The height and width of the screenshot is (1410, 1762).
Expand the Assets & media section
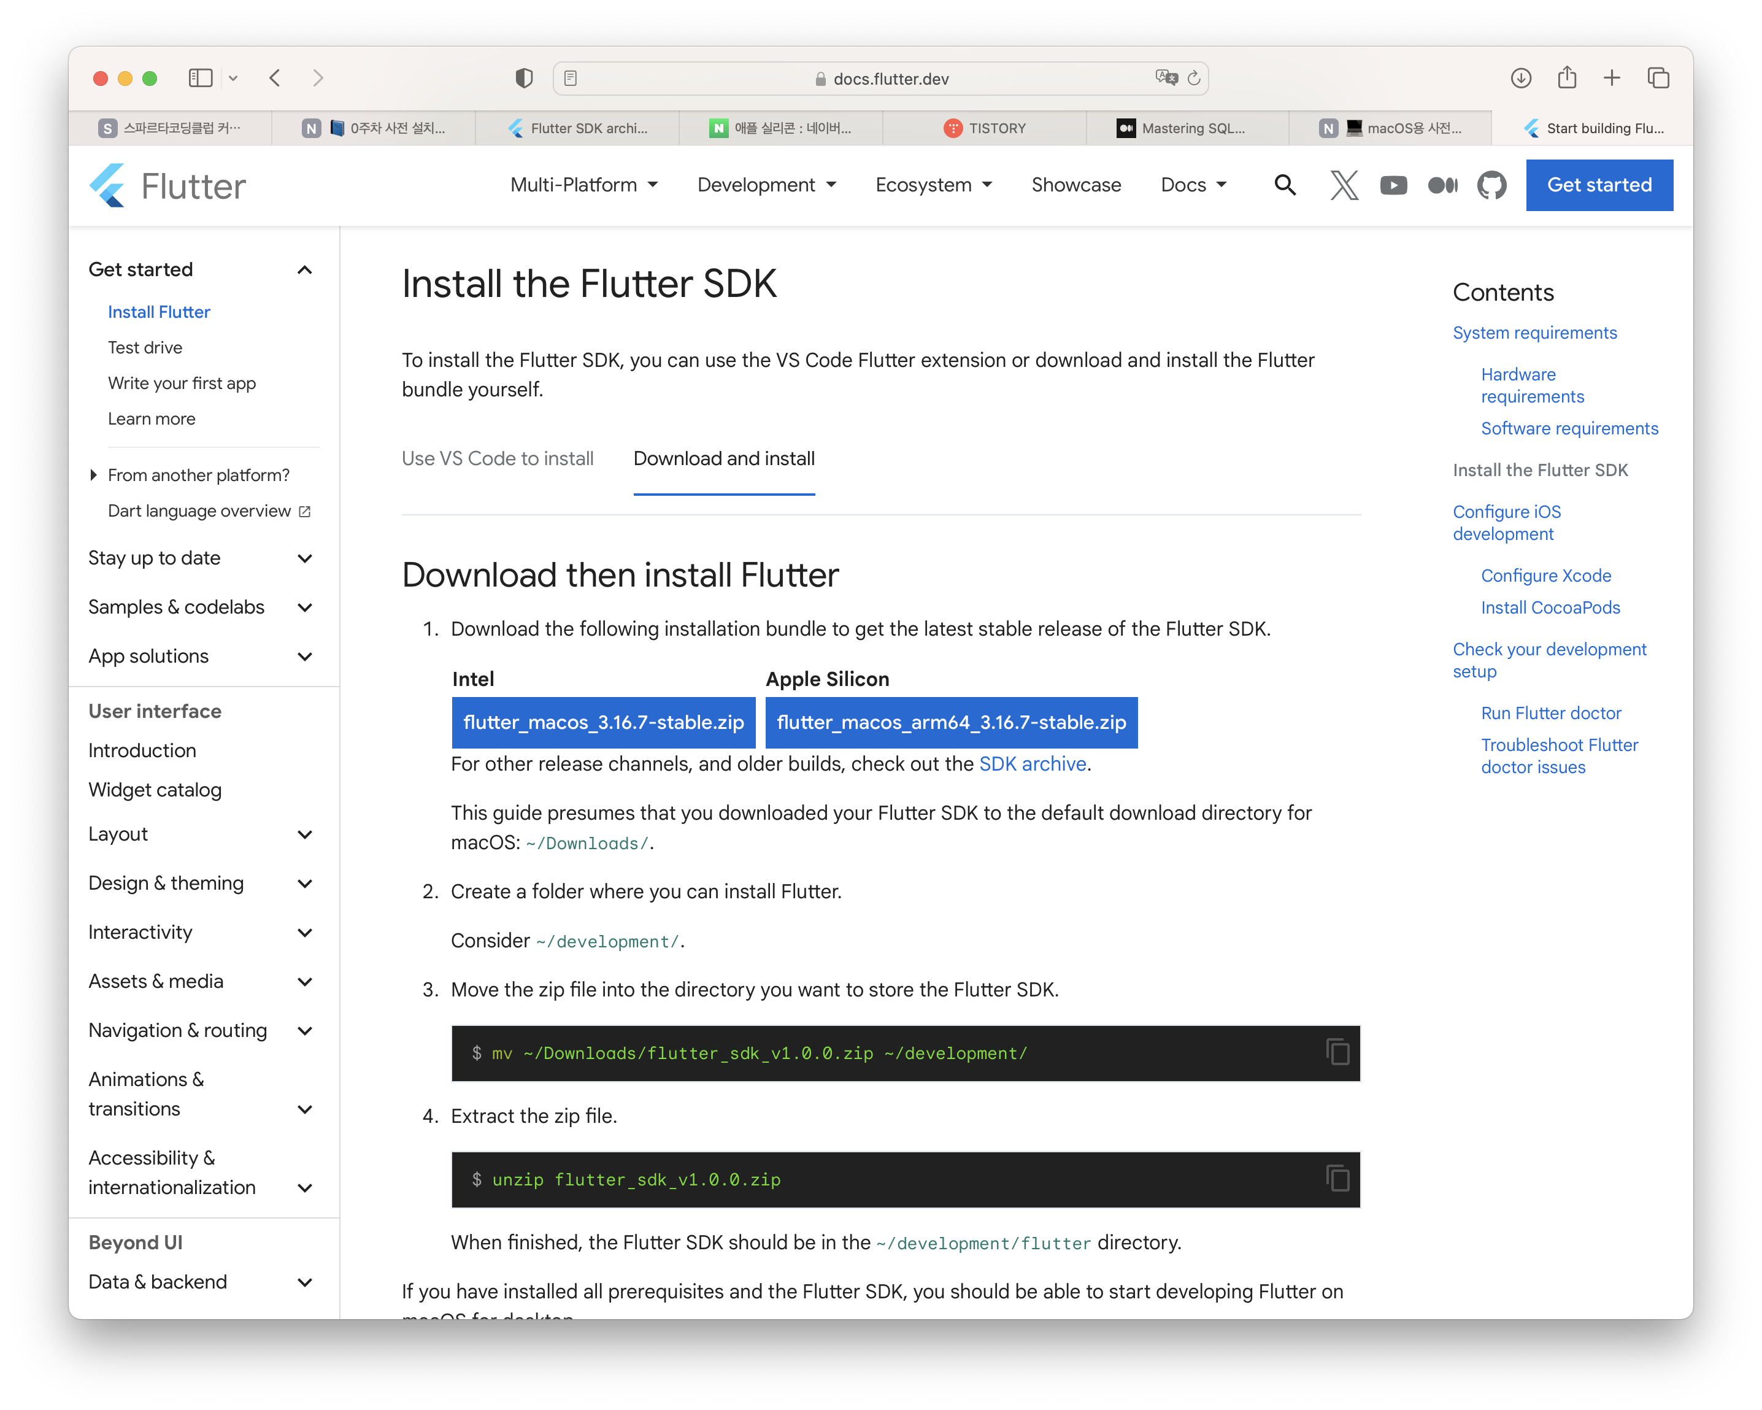(305, 982)
